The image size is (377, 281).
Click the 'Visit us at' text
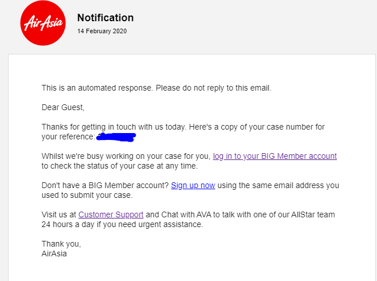pos(58,214)
